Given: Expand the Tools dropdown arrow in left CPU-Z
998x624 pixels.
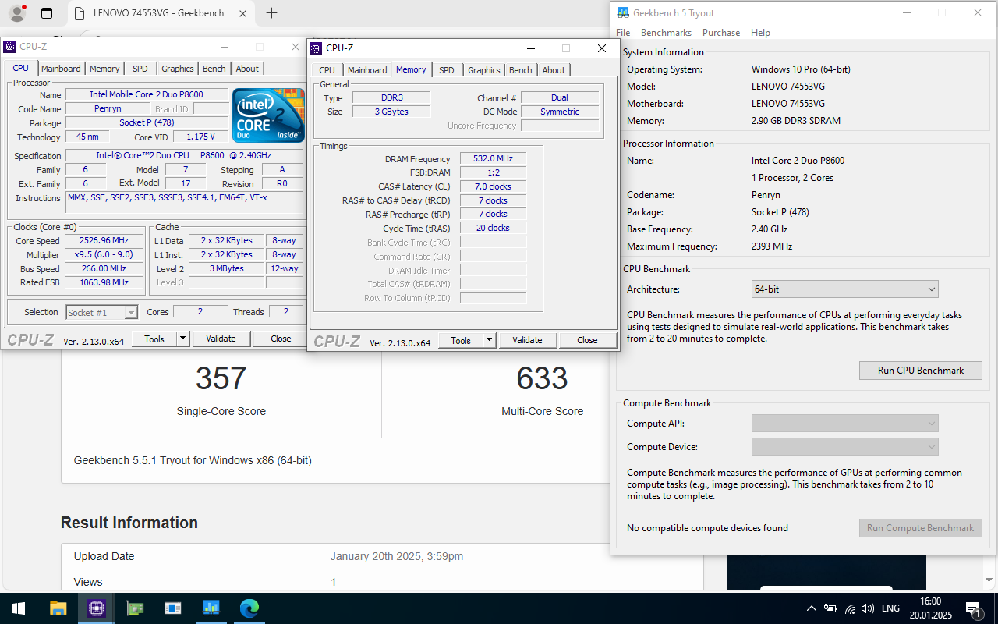Looking at the screenshot, I should (183, 339).
